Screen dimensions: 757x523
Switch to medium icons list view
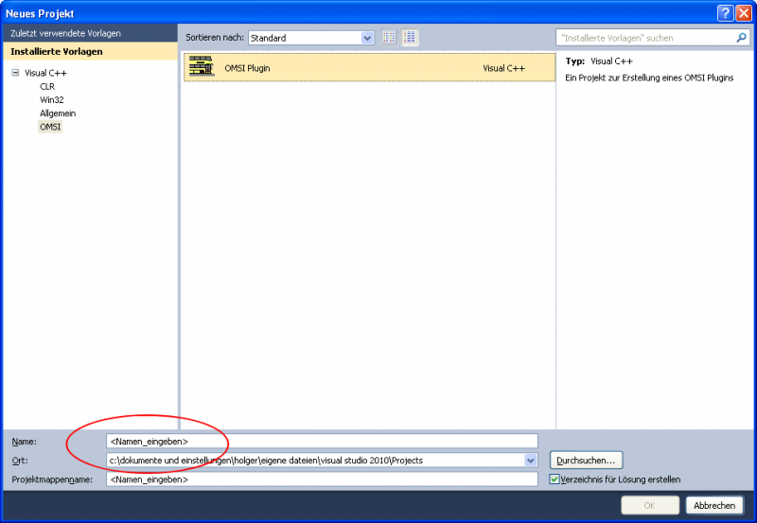(410, 38)
